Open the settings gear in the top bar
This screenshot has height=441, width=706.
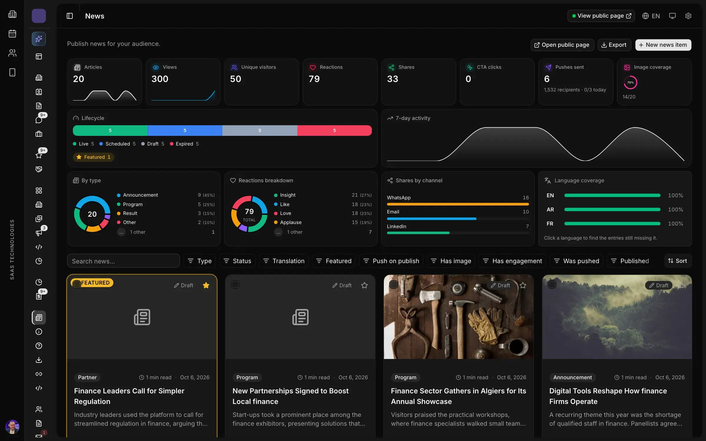pos(688,16)
